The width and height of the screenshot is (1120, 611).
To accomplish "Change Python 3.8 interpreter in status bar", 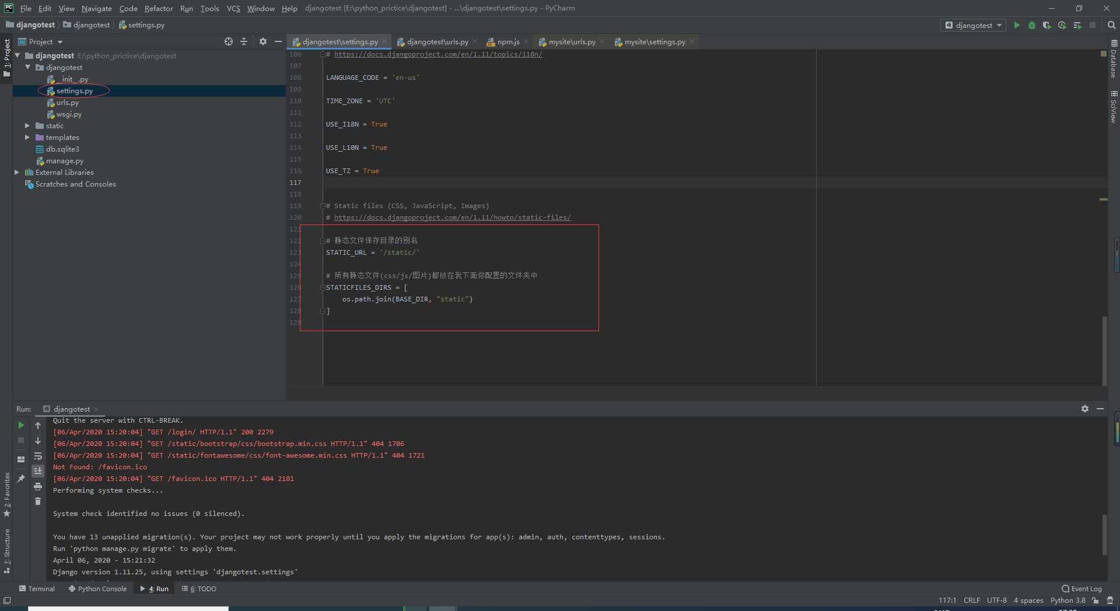I will (x=1067, y=600).
